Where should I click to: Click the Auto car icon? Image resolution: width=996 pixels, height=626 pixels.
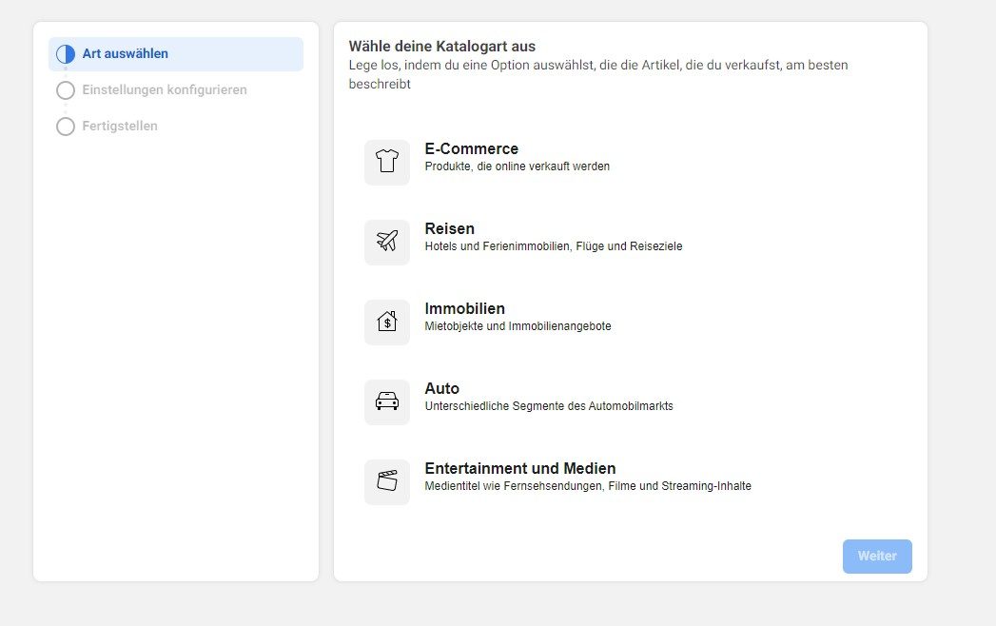[386, 401]
